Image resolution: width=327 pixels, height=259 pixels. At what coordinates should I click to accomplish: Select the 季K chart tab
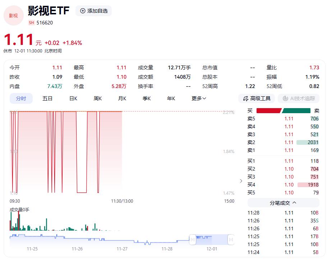(x=147, y=98)
